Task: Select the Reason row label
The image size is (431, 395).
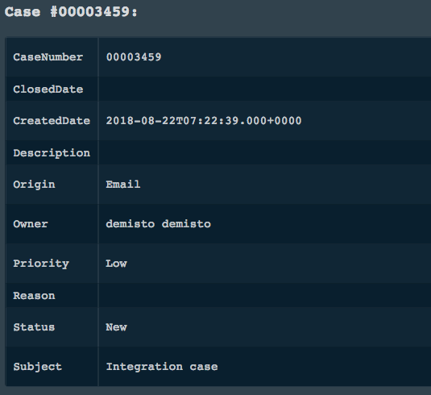Action: (x=34, y=296)
